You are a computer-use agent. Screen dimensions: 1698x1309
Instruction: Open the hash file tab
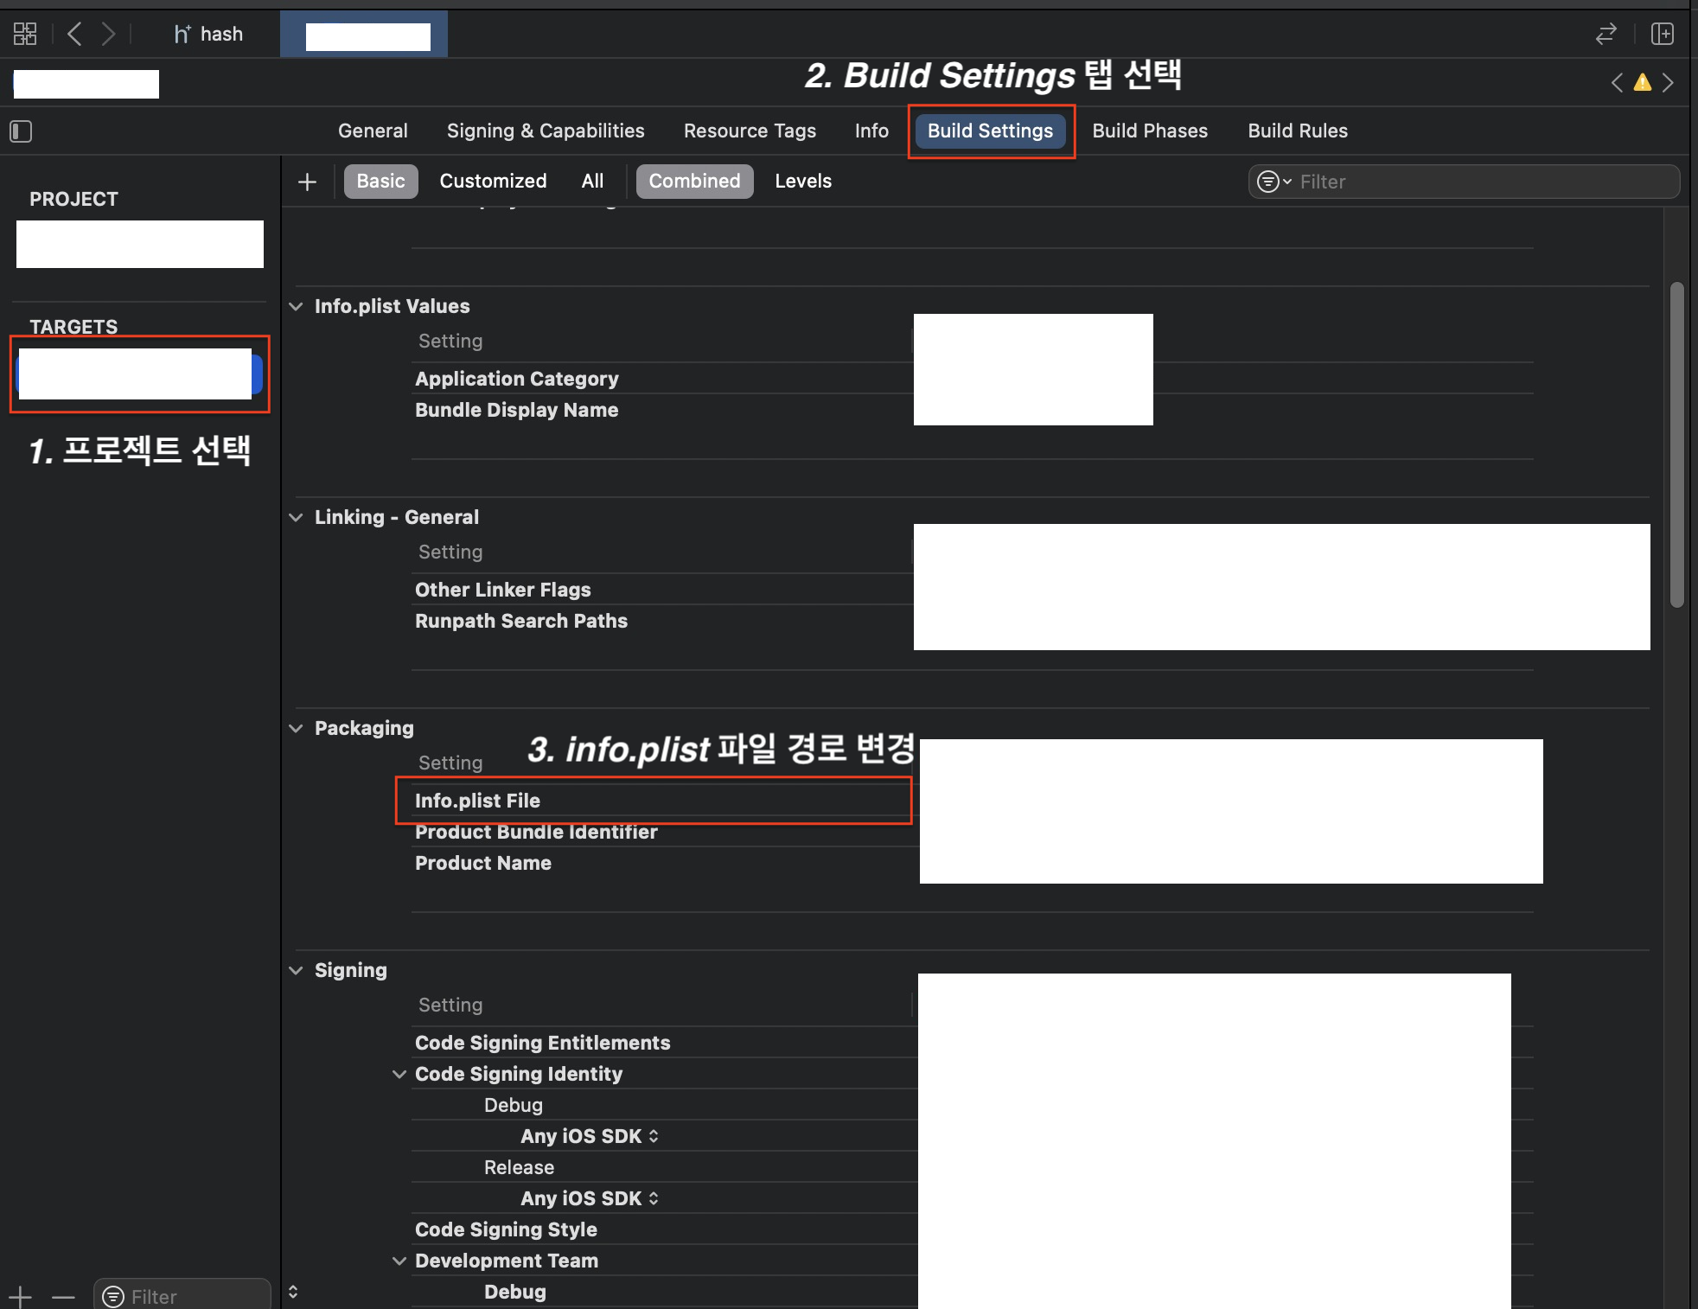(208, 34)
